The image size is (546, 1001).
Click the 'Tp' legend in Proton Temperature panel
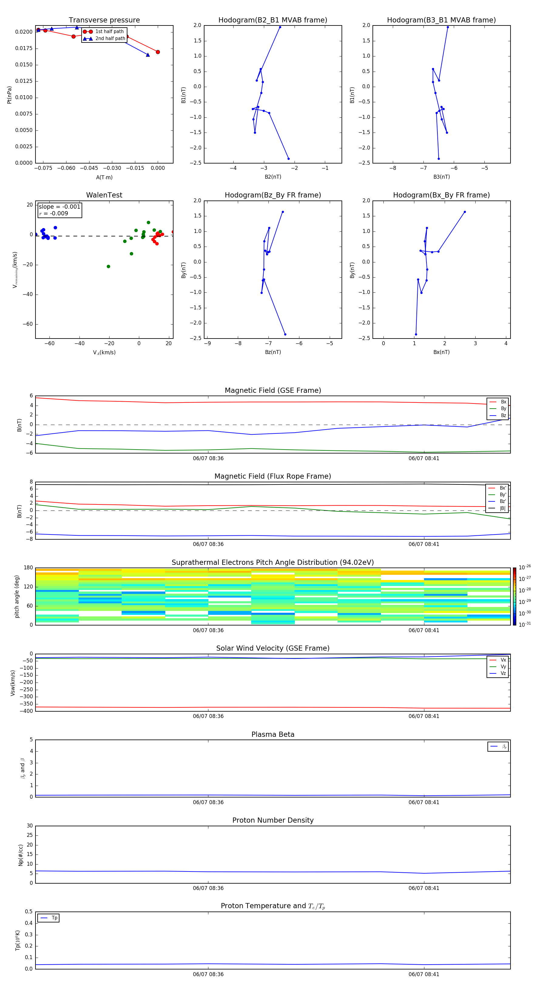point(48,918)
